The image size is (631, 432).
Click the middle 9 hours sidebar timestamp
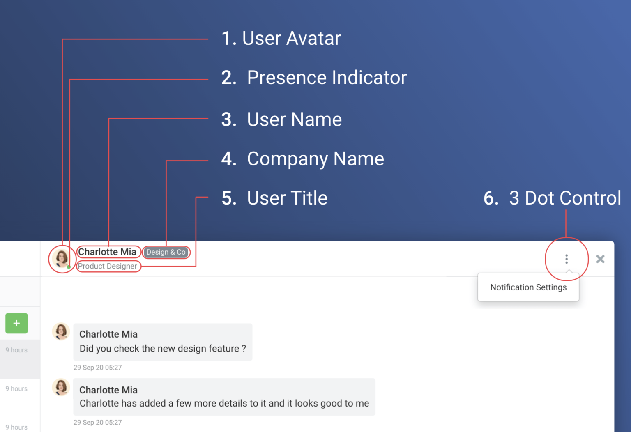coord(16,388)
